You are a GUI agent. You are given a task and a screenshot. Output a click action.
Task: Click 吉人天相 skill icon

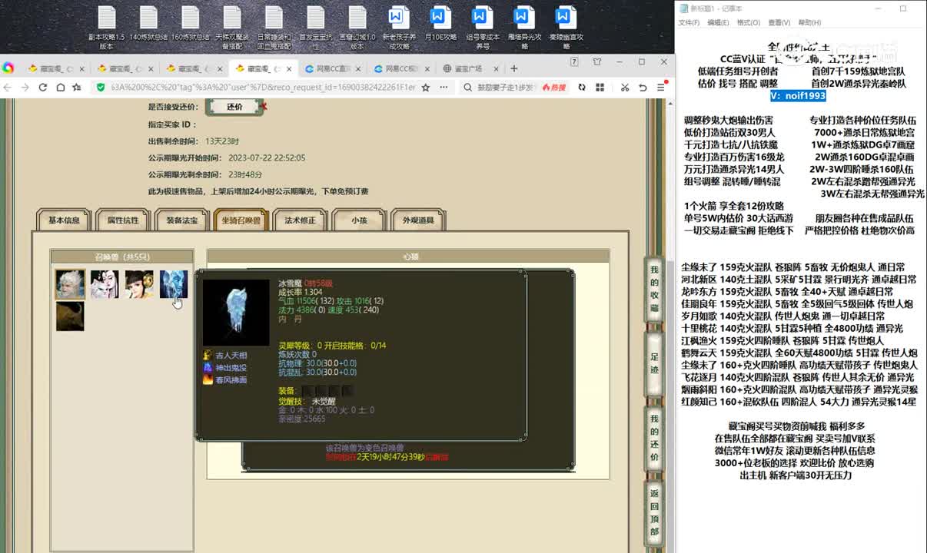208,356
